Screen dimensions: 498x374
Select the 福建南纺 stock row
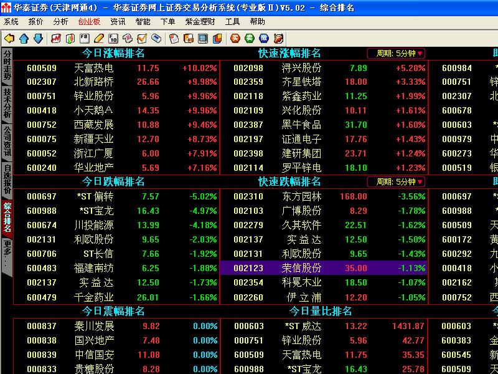click(117, 268)
